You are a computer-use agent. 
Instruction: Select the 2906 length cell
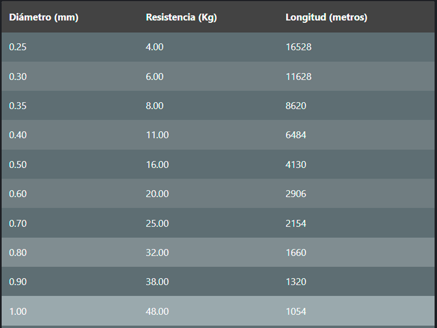pyautogui.click(x=296, y=194)
